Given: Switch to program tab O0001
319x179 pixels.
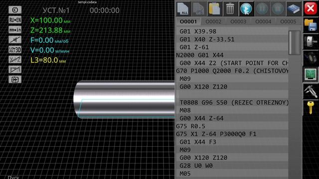Looking at the screenshot, I should pyautogui.click(x=188, y=21).
